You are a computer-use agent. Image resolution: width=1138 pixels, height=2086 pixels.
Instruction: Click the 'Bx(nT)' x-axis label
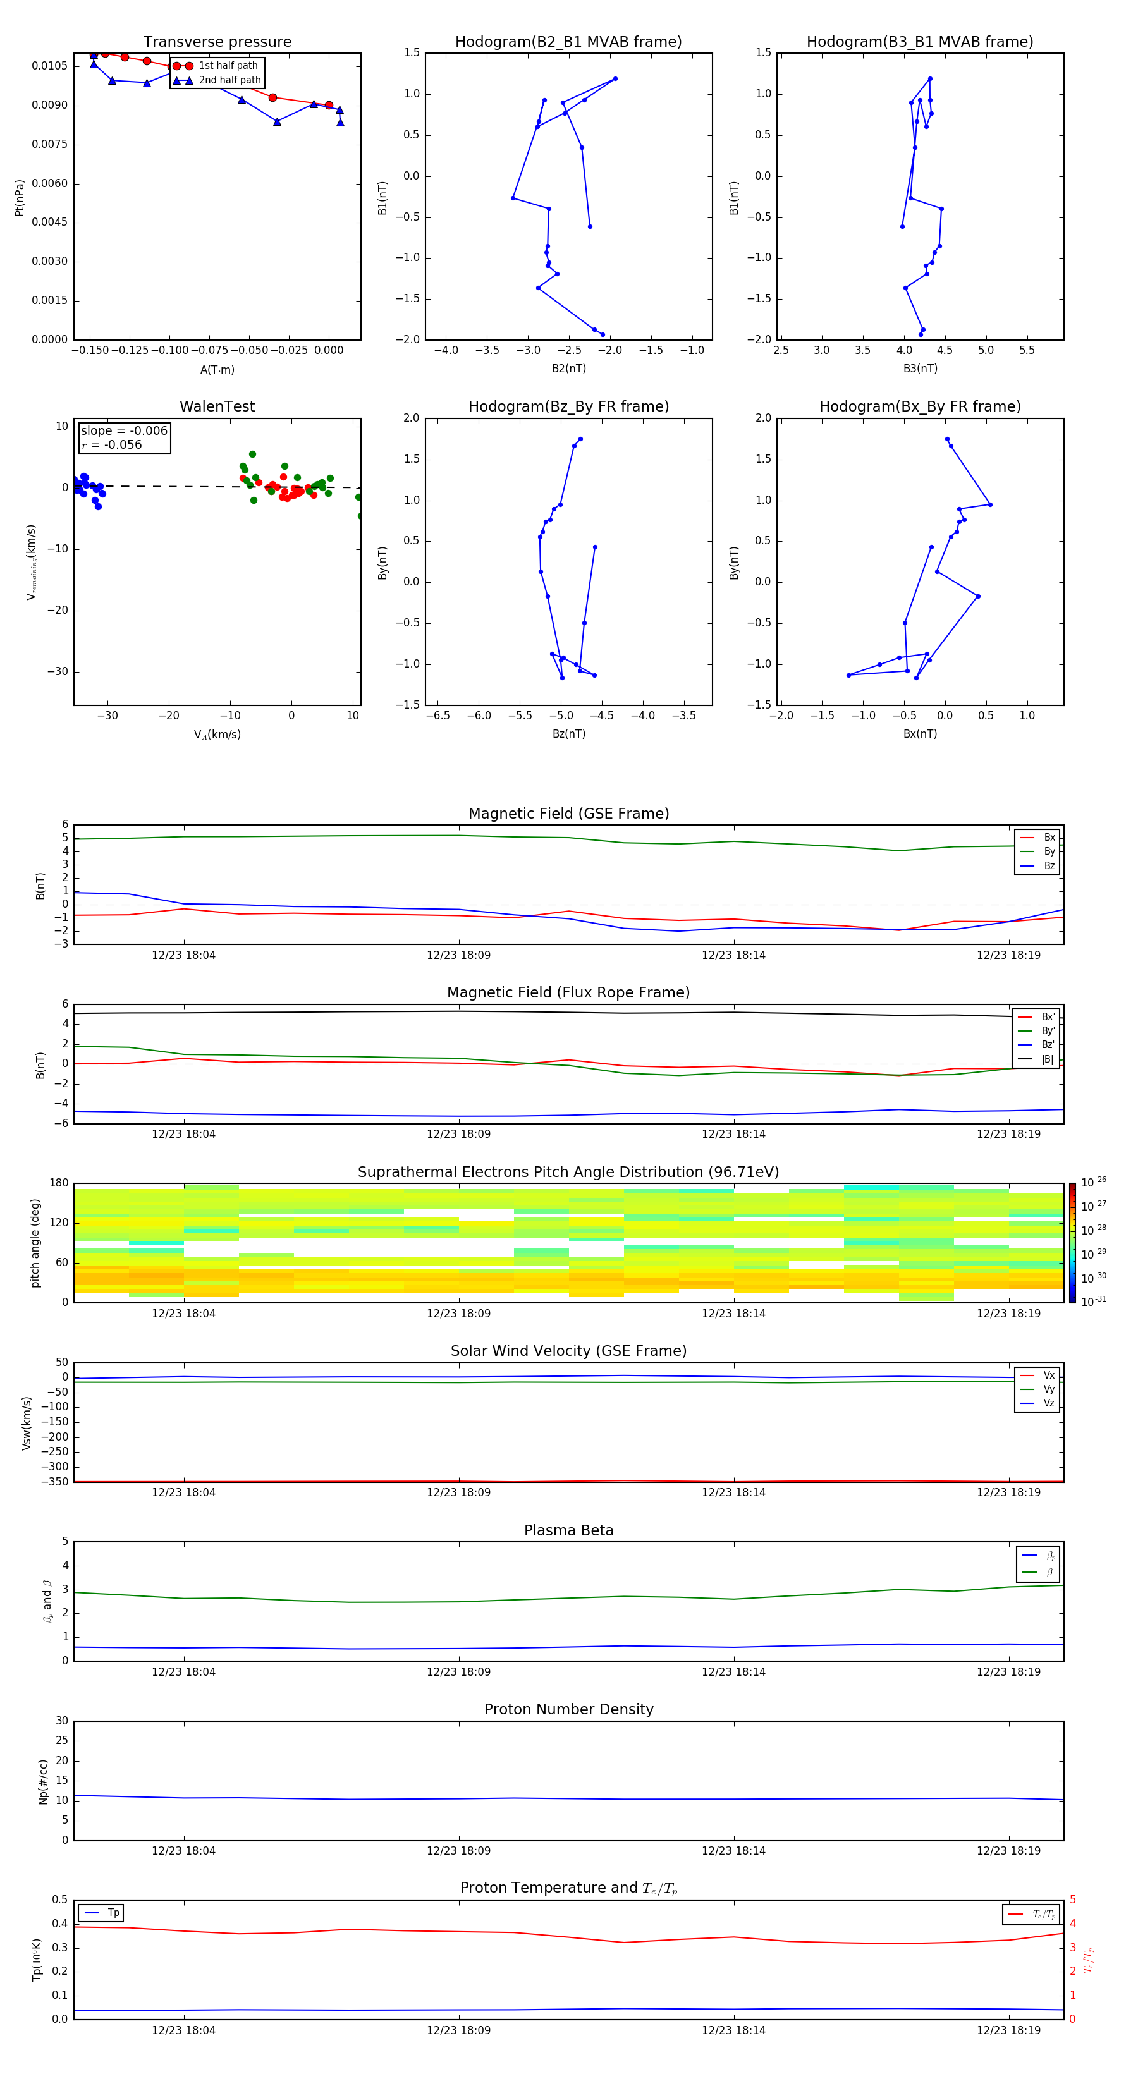pyautogui.click(x=920, y=734)
